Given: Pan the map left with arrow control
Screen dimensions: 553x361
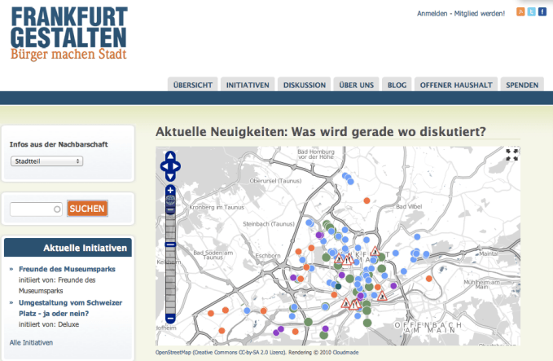Looking at the screenshot, I should tap(165, 166).
